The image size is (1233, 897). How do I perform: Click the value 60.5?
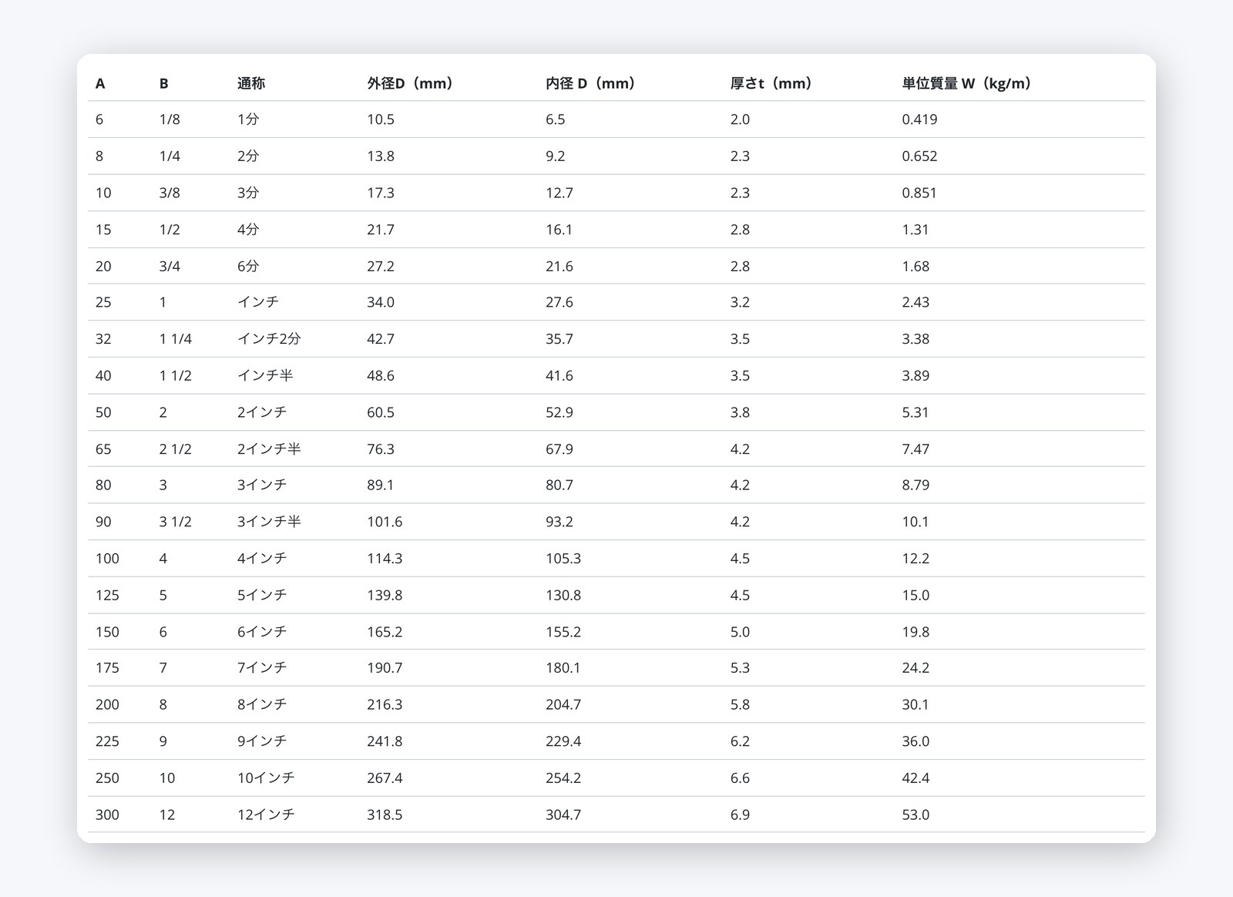(381, 412)
